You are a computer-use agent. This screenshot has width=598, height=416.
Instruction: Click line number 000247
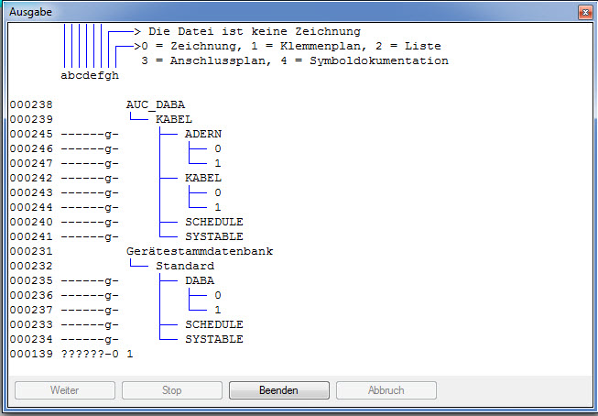[x=31, y=163]
